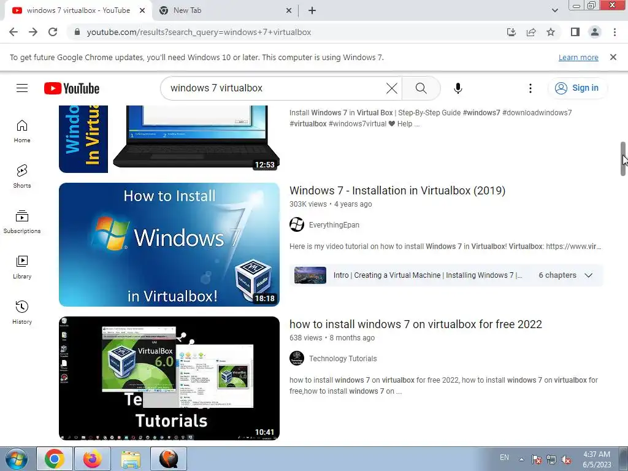628x471 pixels.
Task: Launch Firefox from the taskbar
Action: click(x=93, y=459)
